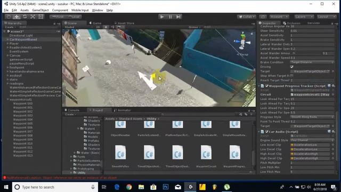Select the Move tool in toolbar

coord(17,17)
